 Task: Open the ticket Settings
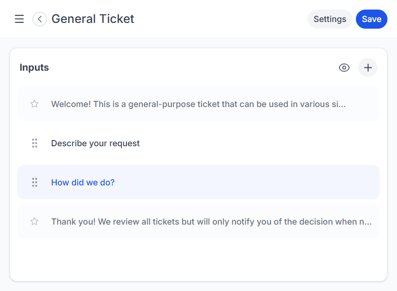330,19
